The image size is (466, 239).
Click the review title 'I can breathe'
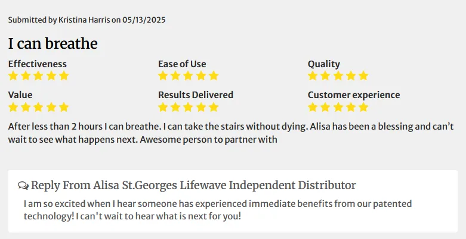point(53,43)
